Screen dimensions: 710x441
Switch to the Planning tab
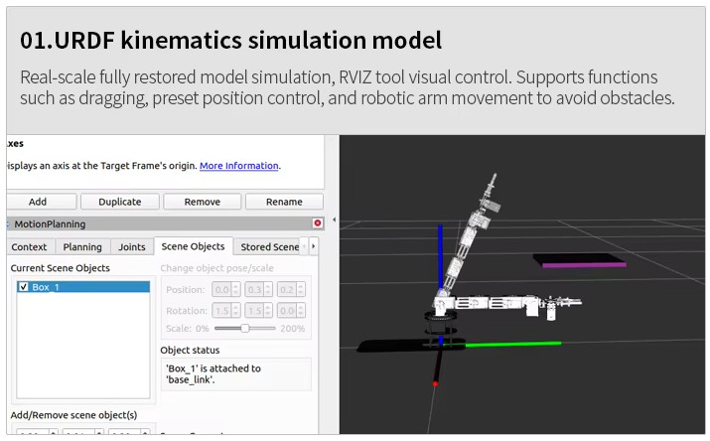(x=82, y=247)
